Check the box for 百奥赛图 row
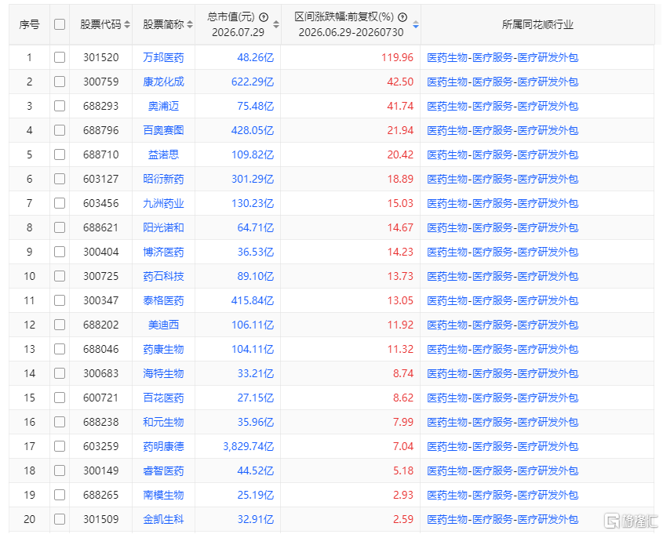663x534 pixels. 60,130
